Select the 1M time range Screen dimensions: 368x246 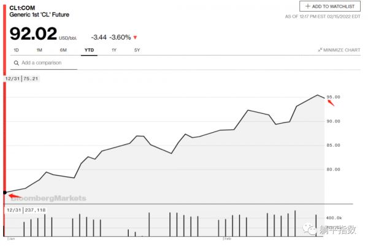pos(39,50)
